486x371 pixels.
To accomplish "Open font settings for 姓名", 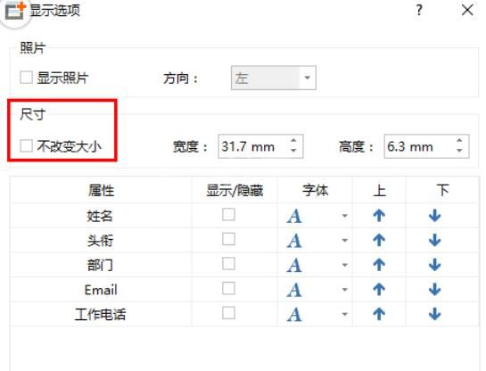I will tap(294, 216).
